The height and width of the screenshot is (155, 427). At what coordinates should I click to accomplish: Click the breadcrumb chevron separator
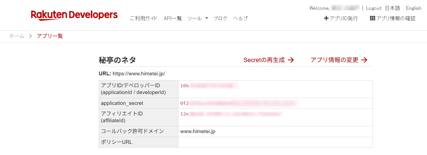click(x=30, y=36)
